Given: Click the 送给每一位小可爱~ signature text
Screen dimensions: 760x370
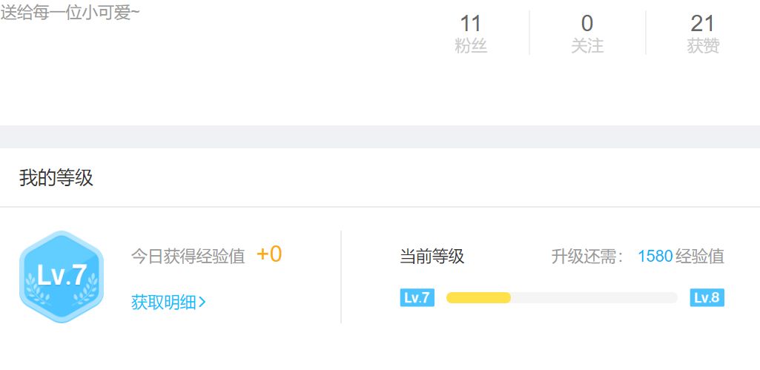Looking at the screenshot, I should point(70,13).
